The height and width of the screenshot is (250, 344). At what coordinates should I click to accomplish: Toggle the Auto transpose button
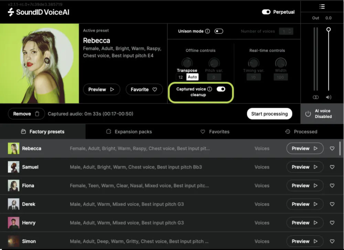(x=192, y=77)
